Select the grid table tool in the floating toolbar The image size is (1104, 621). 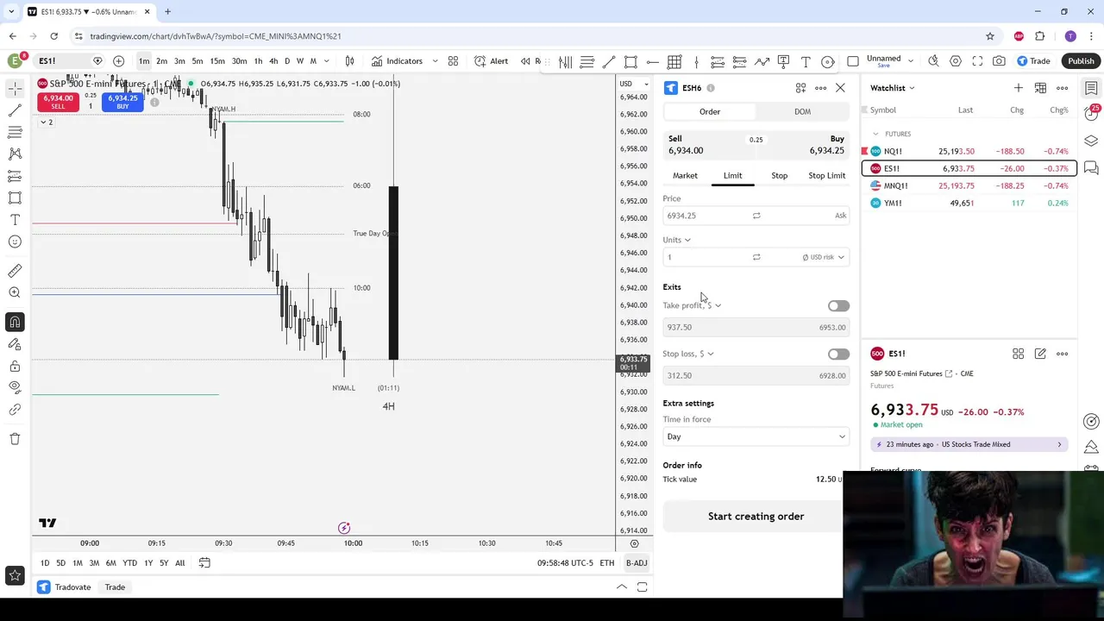674,61
